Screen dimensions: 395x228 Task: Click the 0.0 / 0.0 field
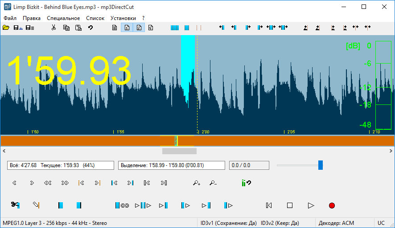coord(249,165)
